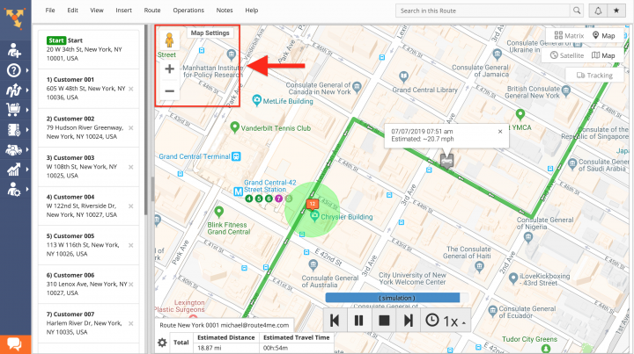Click the Route4Me logo icon
This screenshot has width=634, height=354.
15,18
